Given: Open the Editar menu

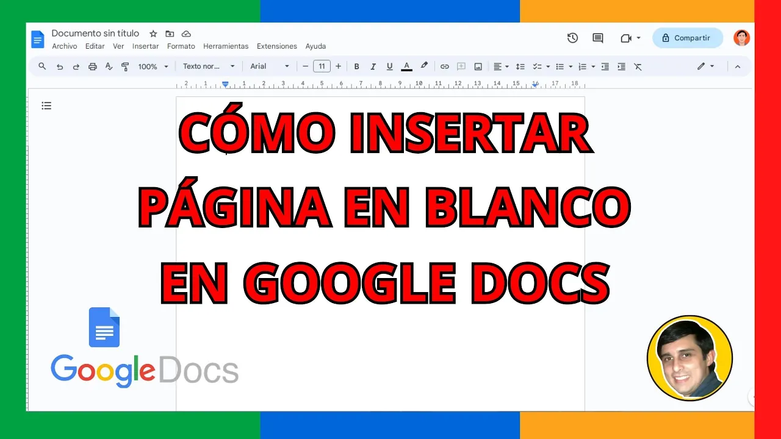Looking at the screenshot, I should tap(95, 46).
